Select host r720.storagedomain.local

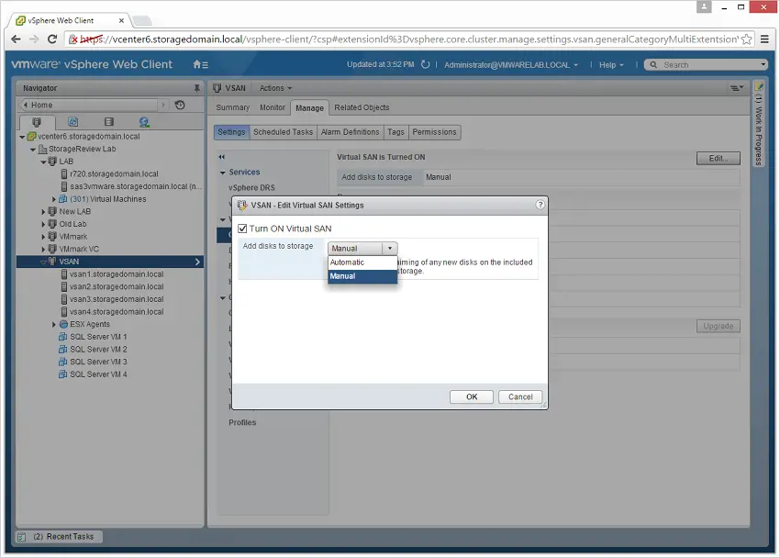(x=114, y=174)
